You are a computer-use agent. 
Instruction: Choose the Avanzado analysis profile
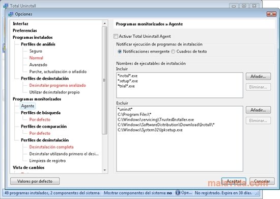[38, 65]
